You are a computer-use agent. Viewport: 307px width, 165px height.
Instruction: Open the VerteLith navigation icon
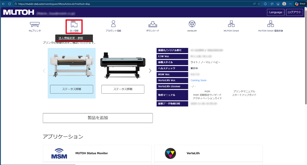click(x=192, y=24)
